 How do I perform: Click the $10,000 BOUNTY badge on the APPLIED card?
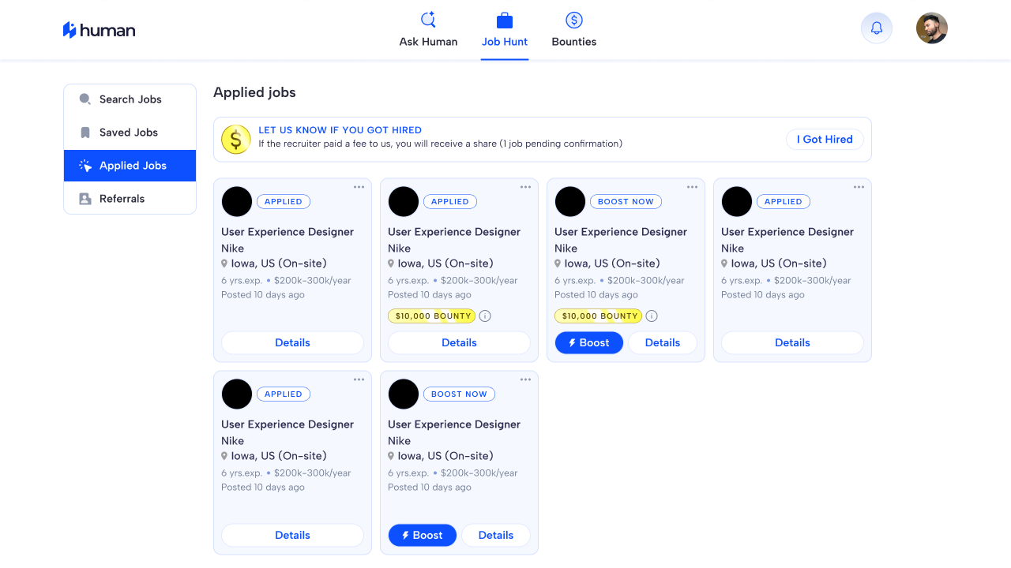[x=432, y=316]
